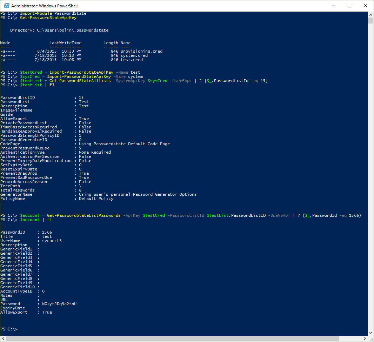
Task: Click the username value 'svcacct3'
Action: tap(52, 241)
